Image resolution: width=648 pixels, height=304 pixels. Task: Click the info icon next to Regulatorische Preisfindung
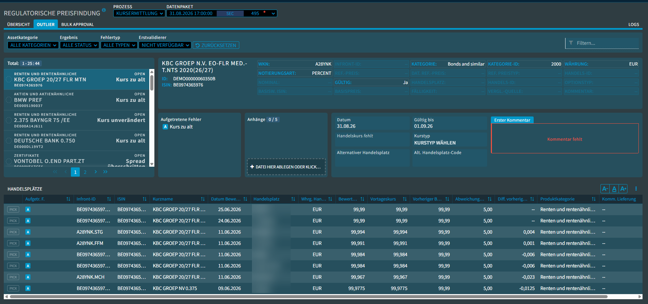tap(104, 10)
